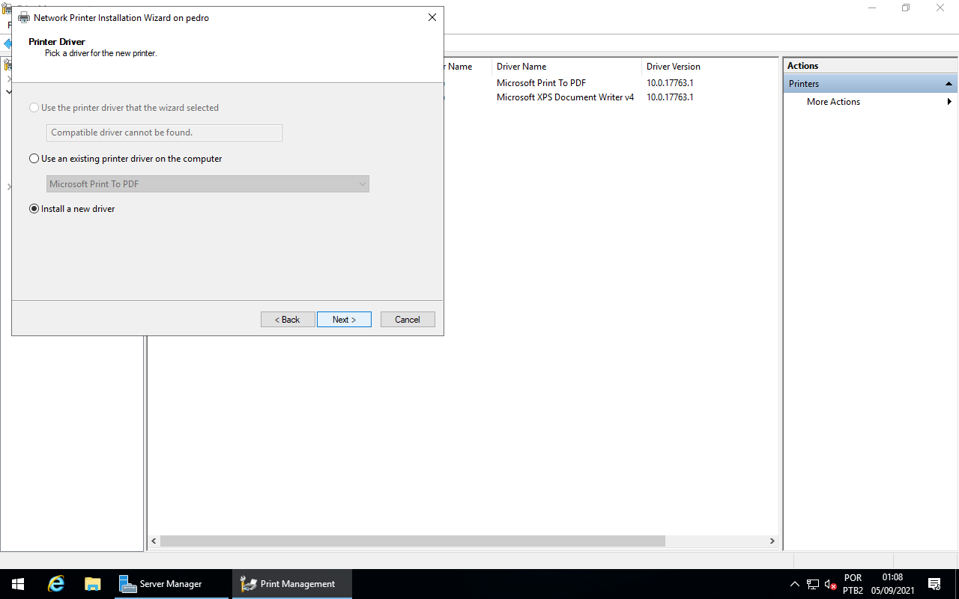Go Back in the printer wizard
The height and width of the screenshot is (599, 959).
click(x=288, y=320)
